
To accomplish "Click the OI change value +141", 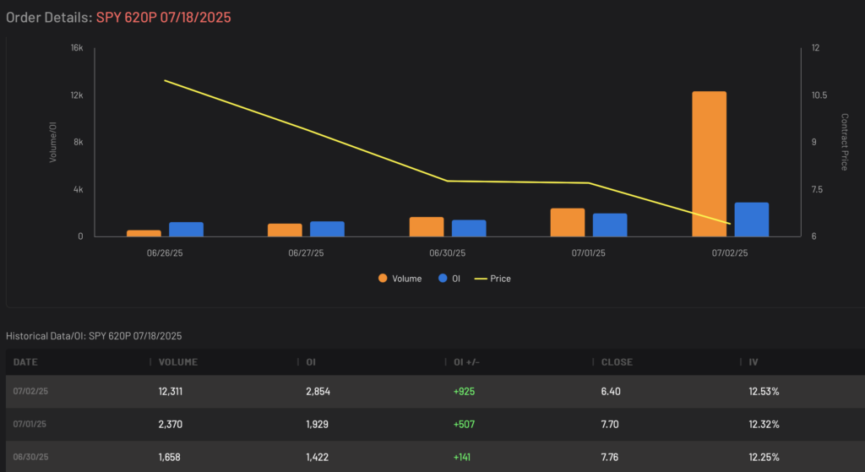I will pyautogui.click(x=462, y=457).
